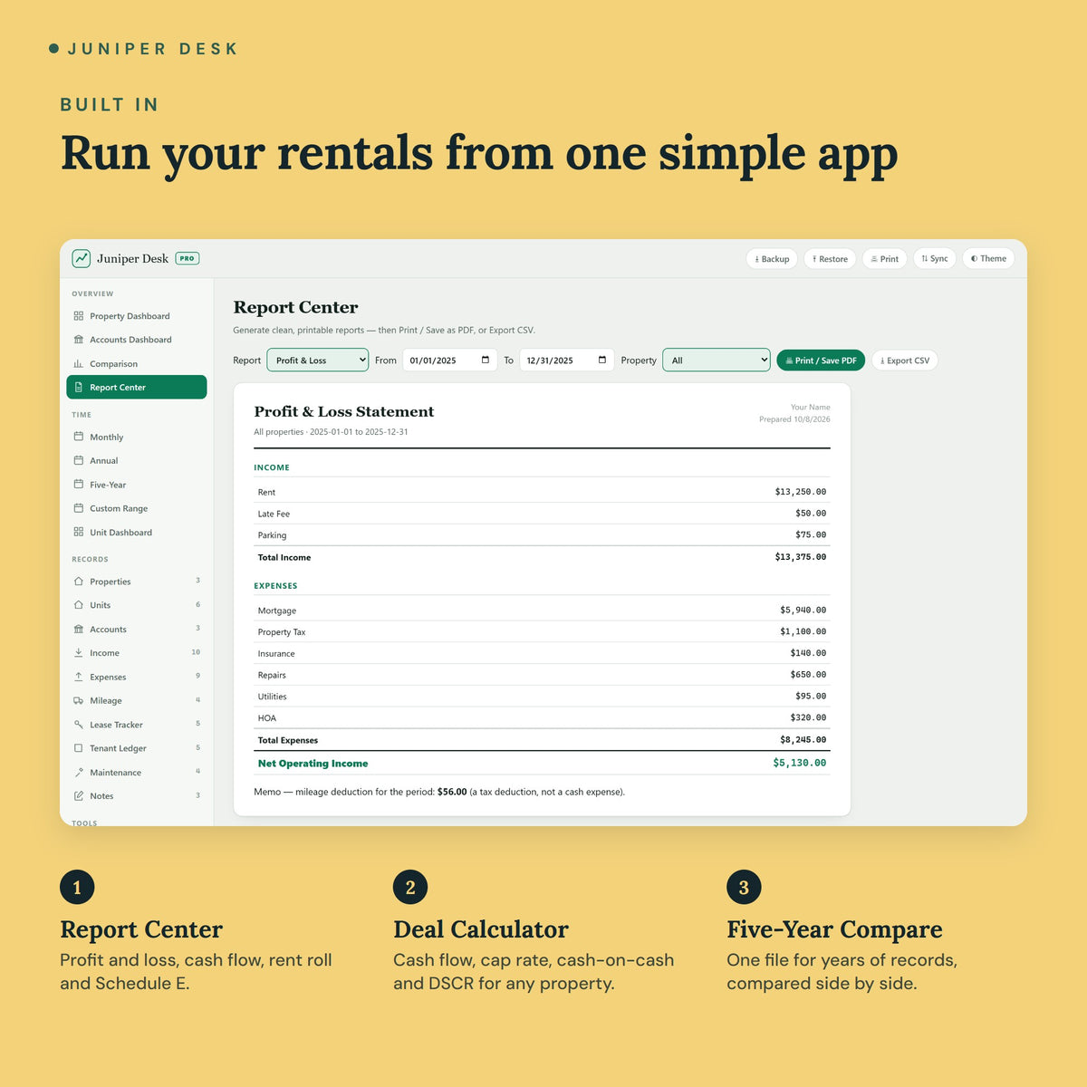Click the Repairs amount $650.00
Image resolution: width=1087 pixels, height=1087 pixels.
coord(808,675)
